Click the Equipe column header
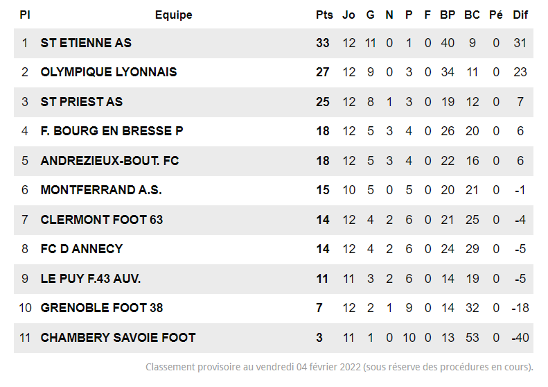Viewport: 548px width, 387px height. pyautogui.click(x=174, y=15)
